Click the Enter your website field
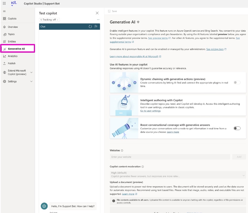The height and width of the screenshot is (213, 248). 170,157
